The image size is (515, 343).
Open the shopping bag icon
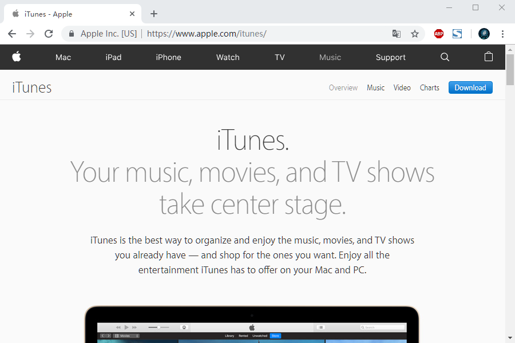click(489, 57)
